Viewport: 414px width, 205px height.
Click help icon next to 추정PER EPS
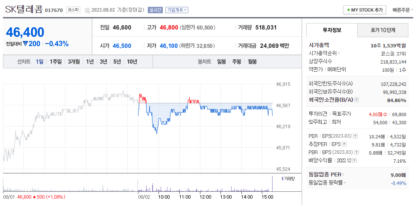(x=344, y=144)
